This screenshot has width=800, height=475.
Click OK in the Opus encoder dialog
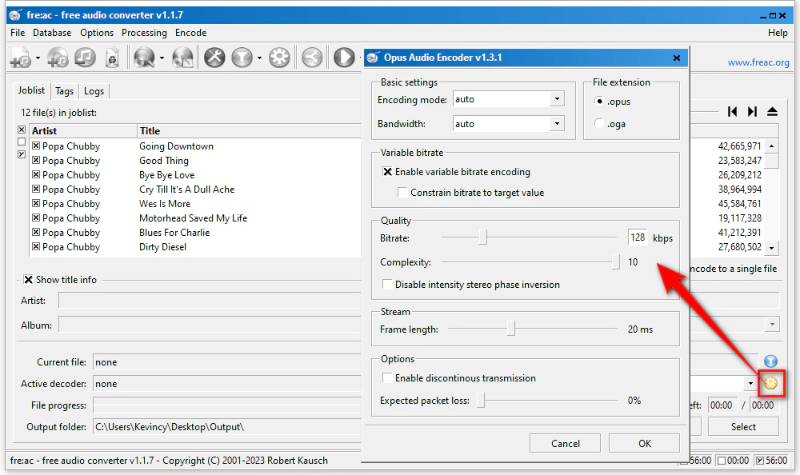[x=644, y=443]
